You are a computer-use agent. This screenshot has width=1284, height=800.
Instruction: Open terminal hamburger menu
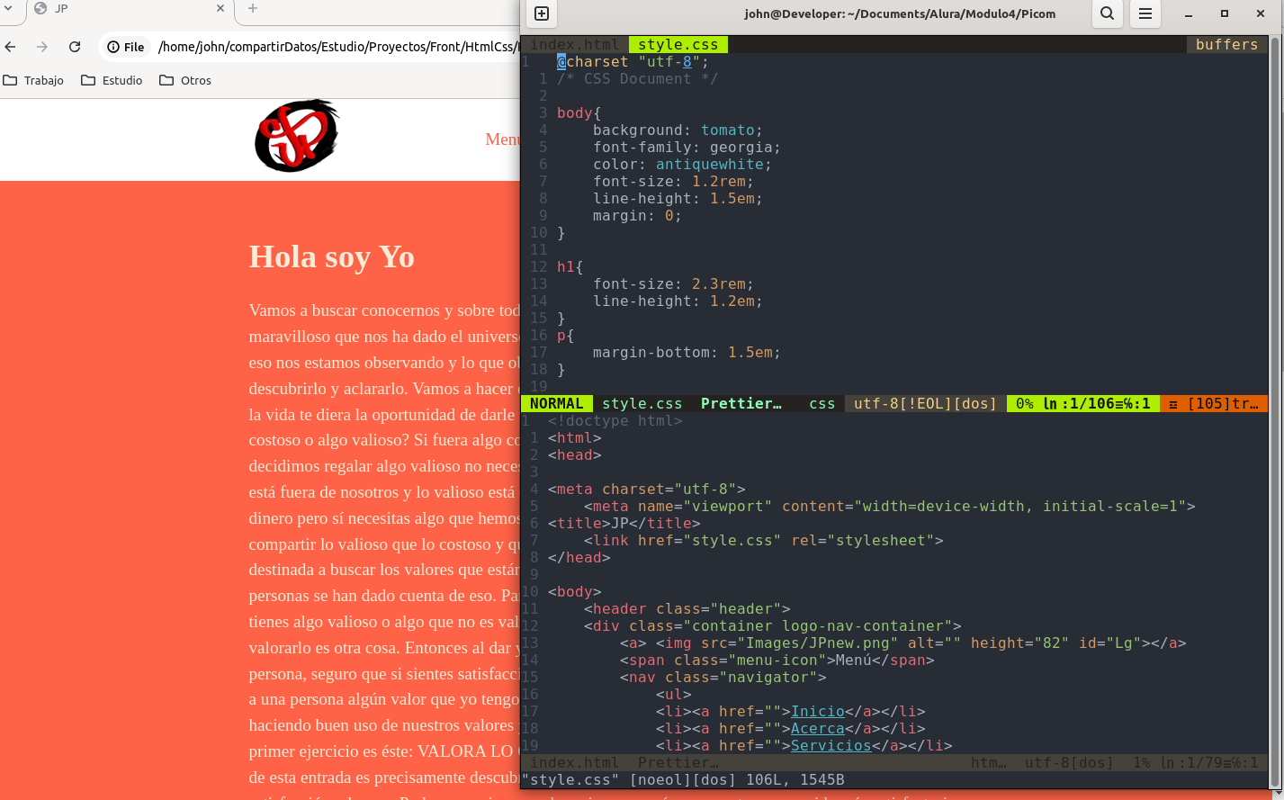[x=1145, y=13]
